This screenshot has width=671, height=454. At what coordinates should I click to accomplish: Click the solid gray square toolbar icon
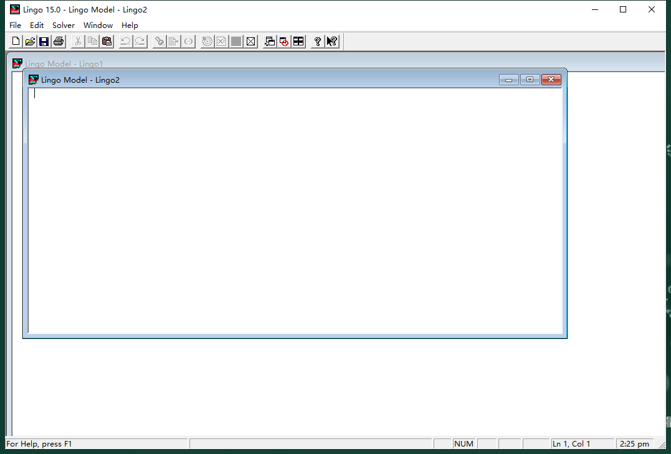pos(236,42)
